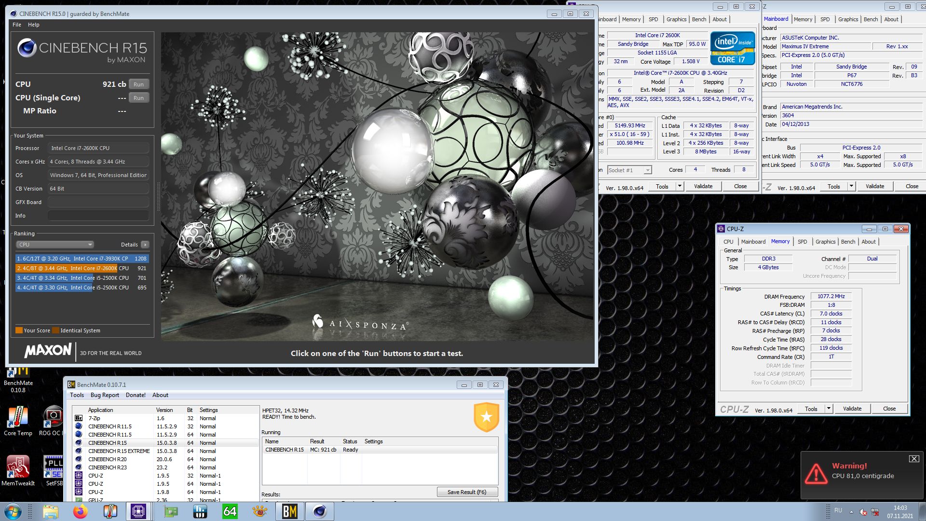The width and height of the screenshot is (926, 521).
Task: Select ranking entry i7-2600K with 921 score
Action: (82, 268)
